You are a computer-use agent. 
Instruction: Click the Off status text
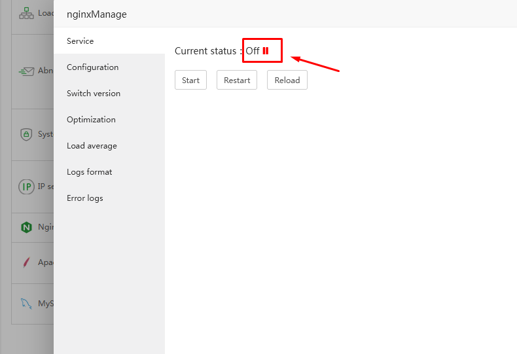[253, 51]
